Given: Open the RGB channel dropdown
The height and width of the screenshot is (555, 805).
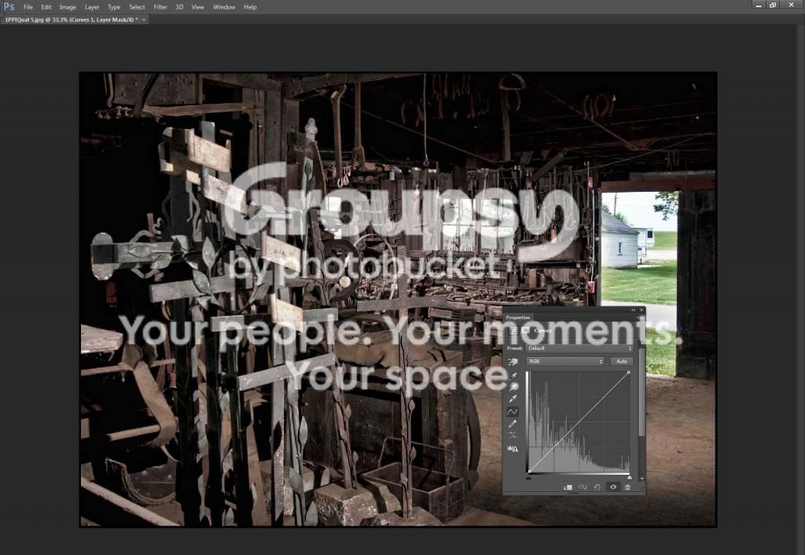Looking at the screenshot, I should [x=565, y=362].
